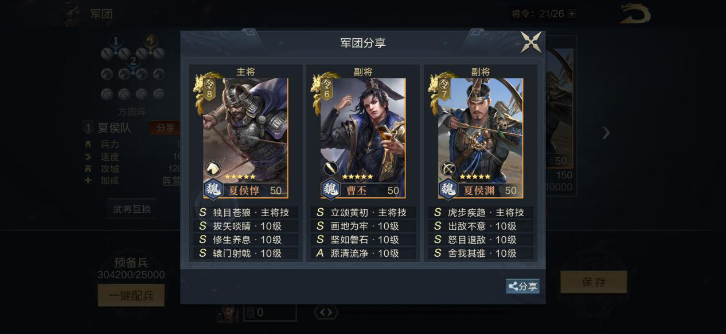Click the 保存 save button
This screenshot has height=334, width=726.
click(x=594, y=282)
